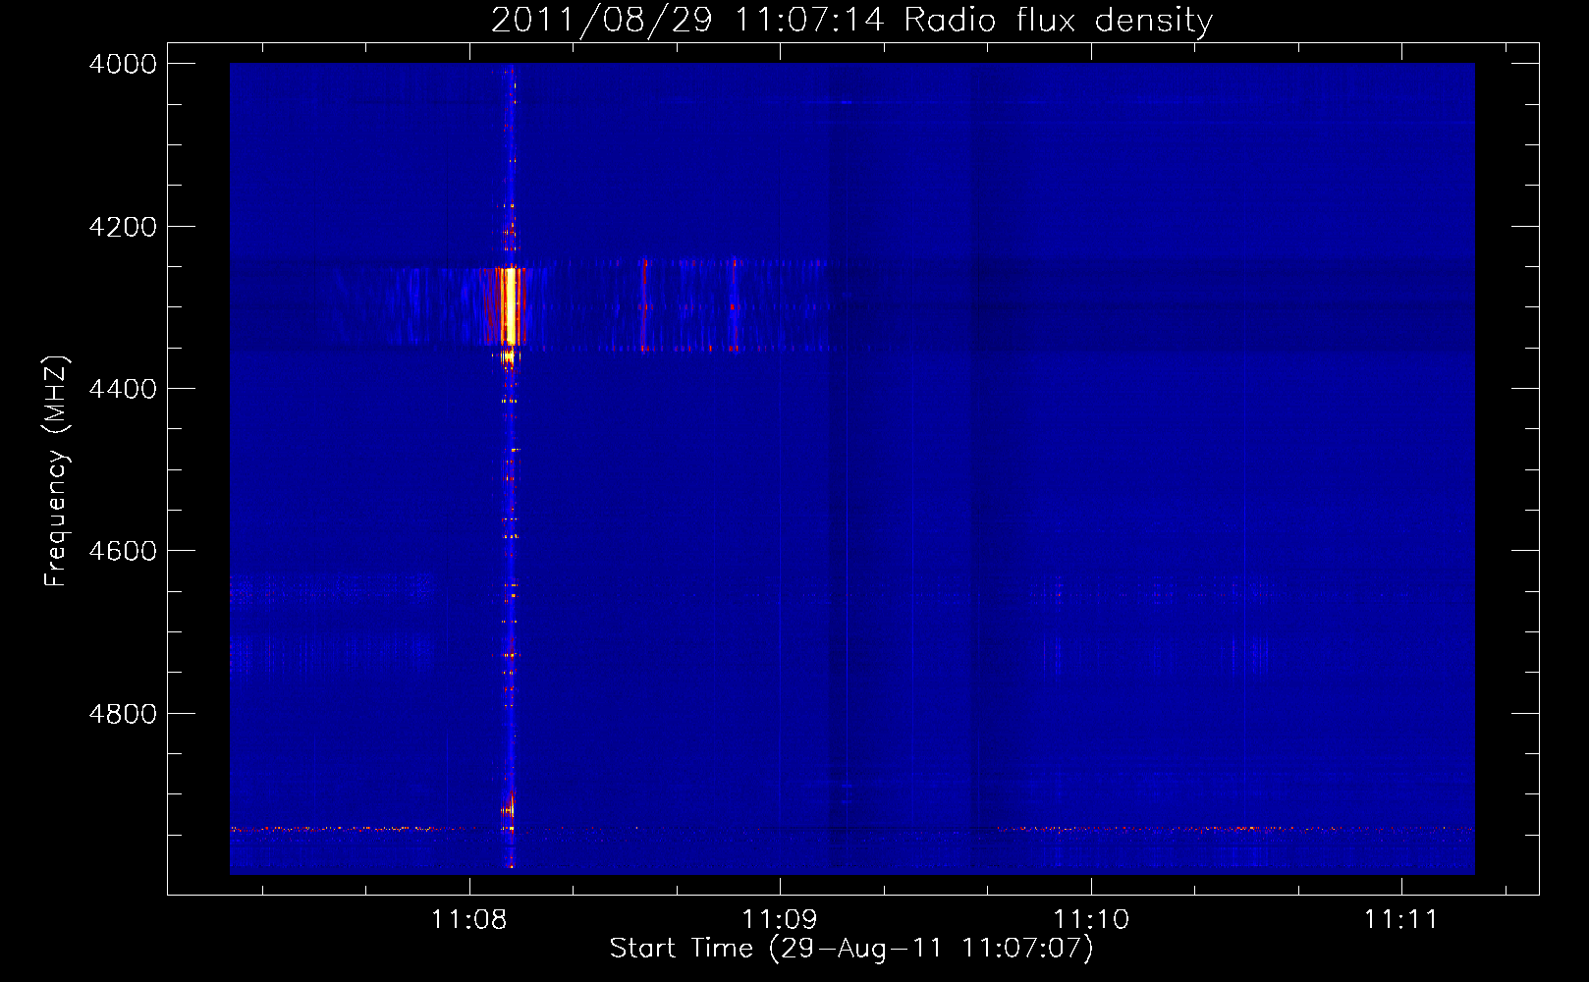Viewport: 1589px width, 982px height.
Task: Click the 4000 frequency tick label
Action: click(123, 64)
